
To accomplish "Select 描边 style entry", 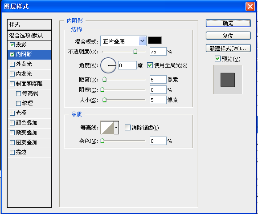I will [29, 152].
